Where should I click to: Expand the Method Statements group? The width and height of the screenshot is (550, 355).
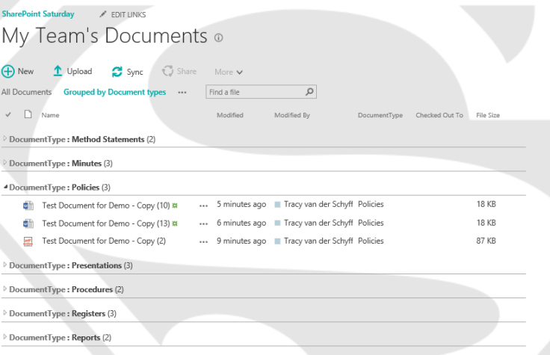(6, 139)
